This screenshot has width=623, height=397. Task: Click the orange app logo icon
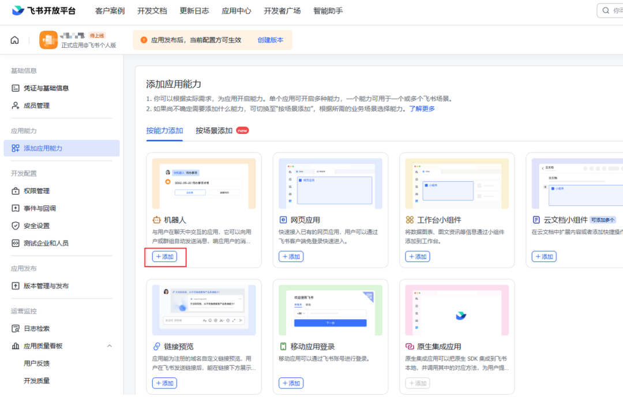[x=48, y=40]
